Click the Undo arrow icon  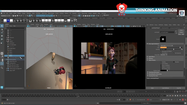tap(19, 16)
